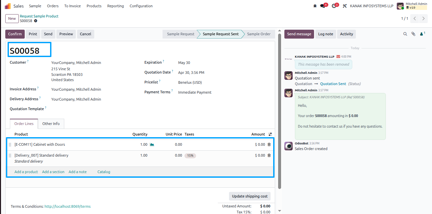Go to the next record arrow
432x214 pixels.
tap(424, 18)
